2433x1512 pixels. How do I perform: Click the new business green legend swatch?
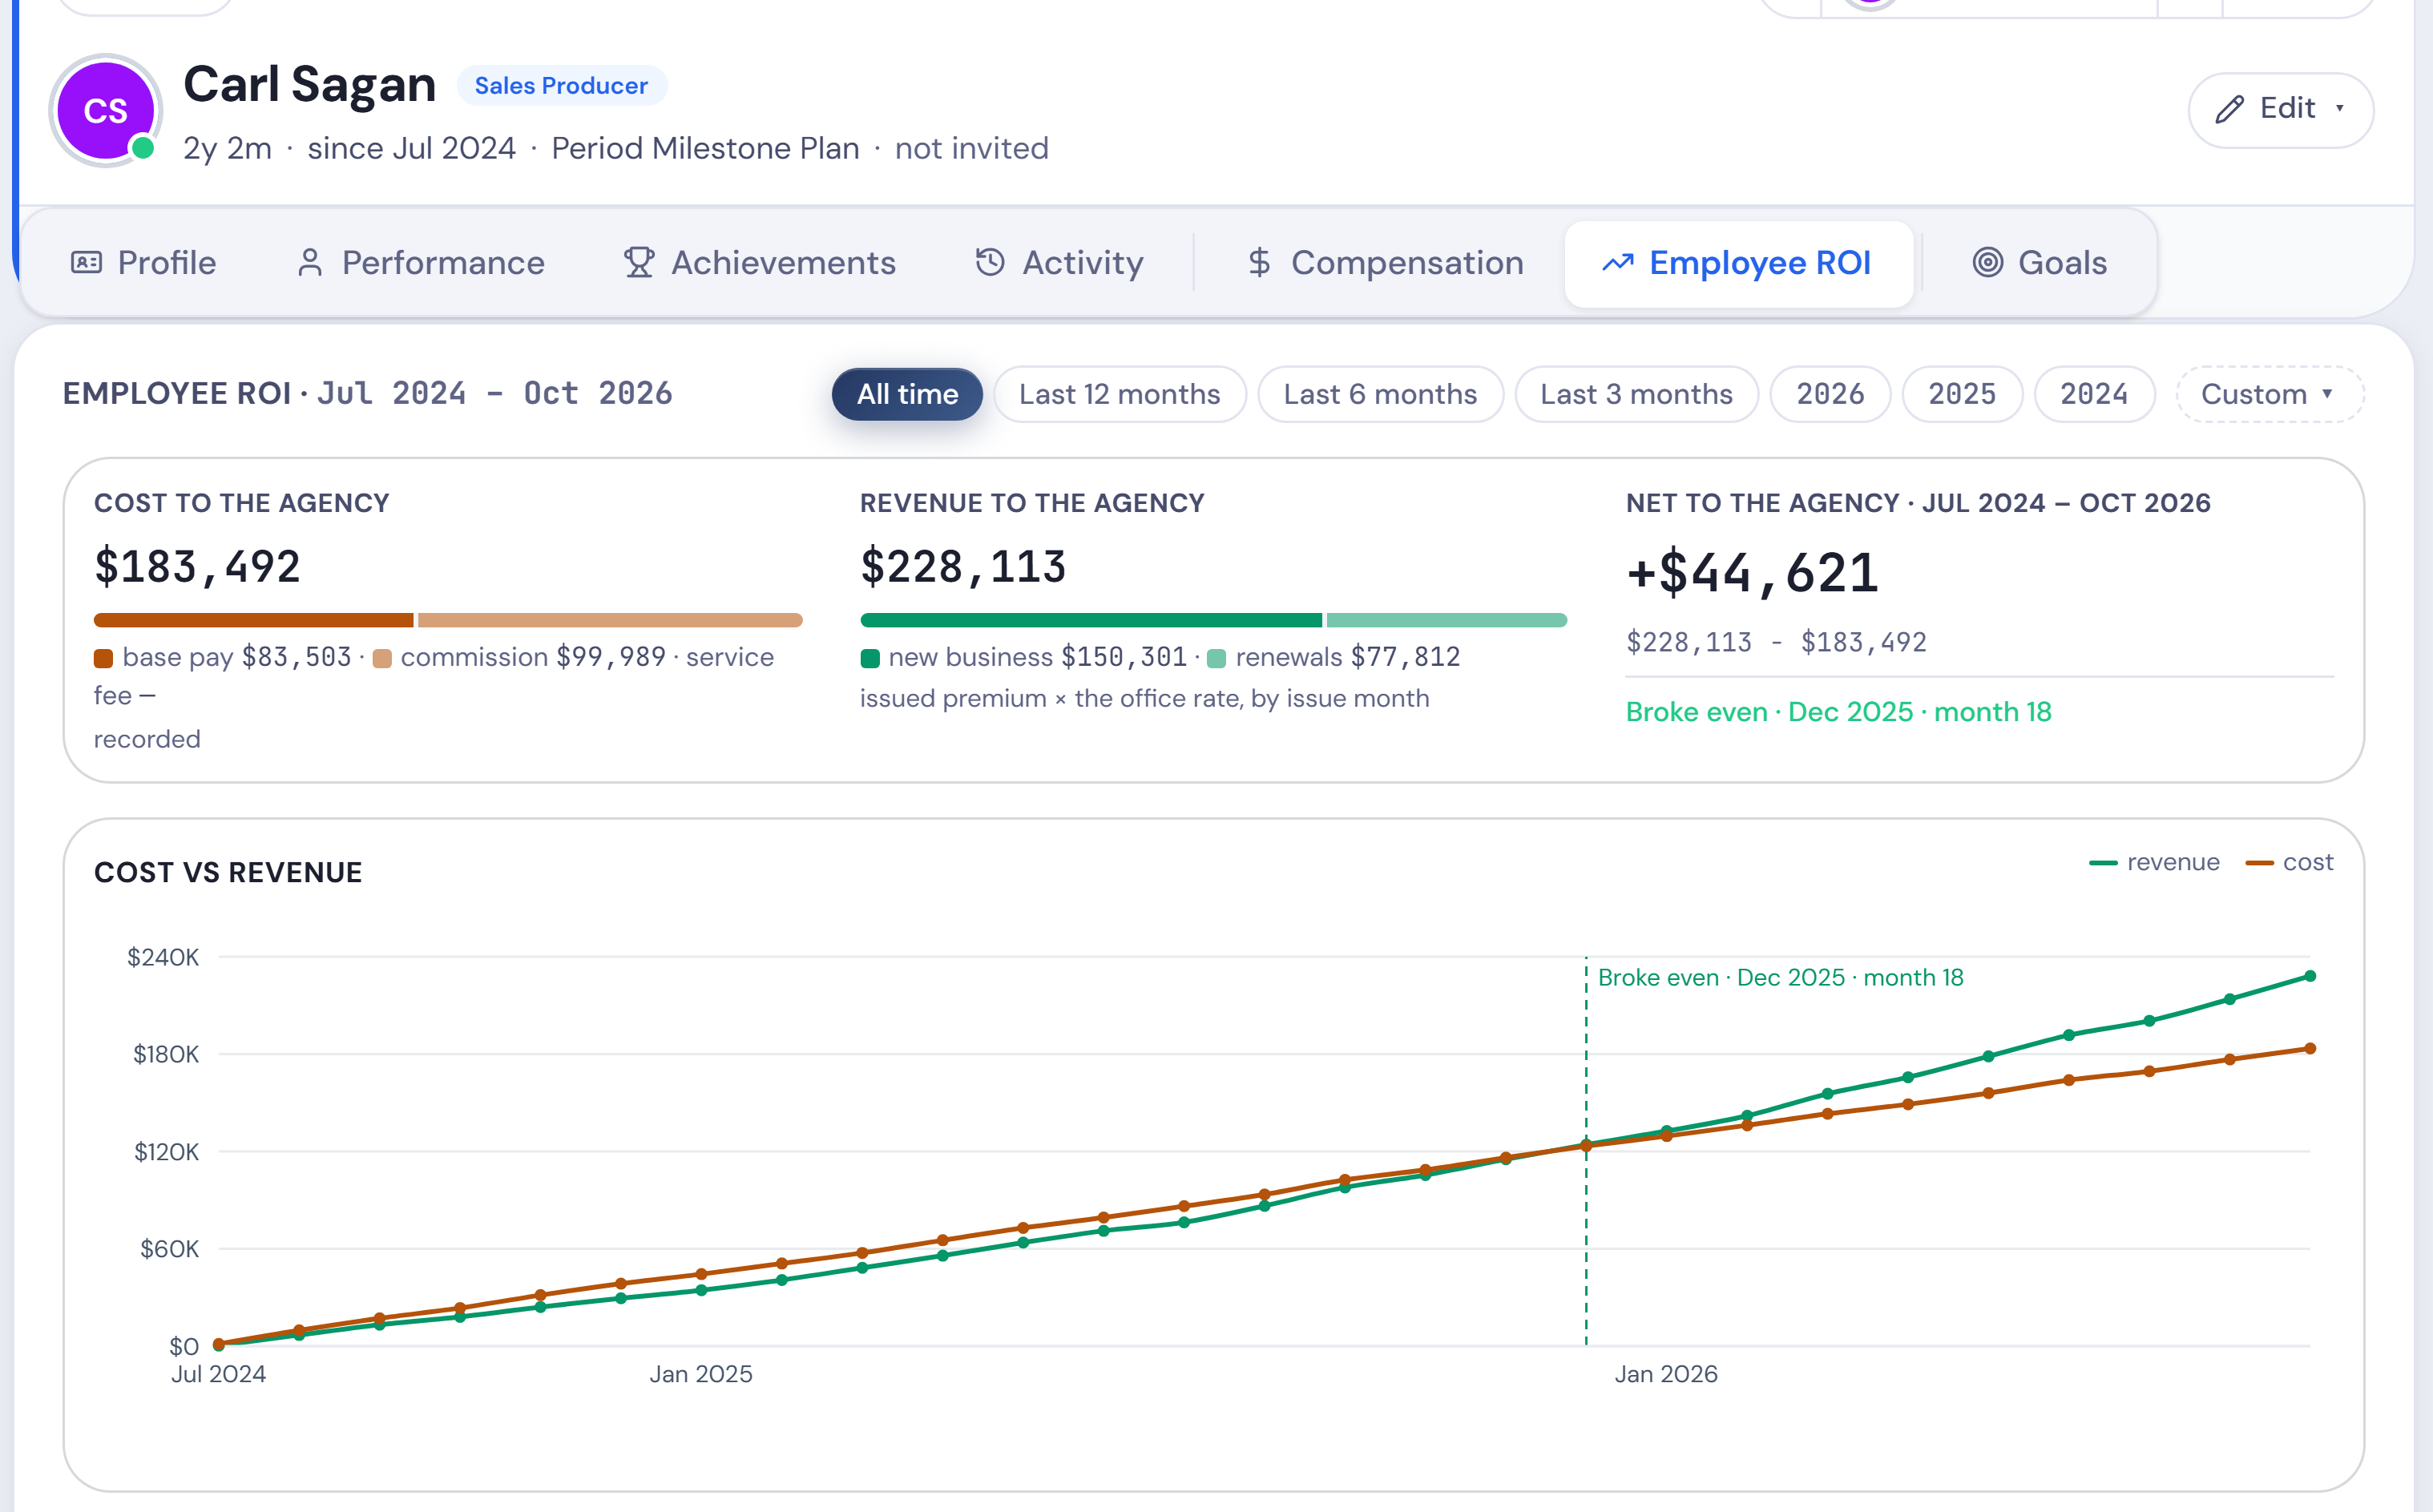[870, 658]
